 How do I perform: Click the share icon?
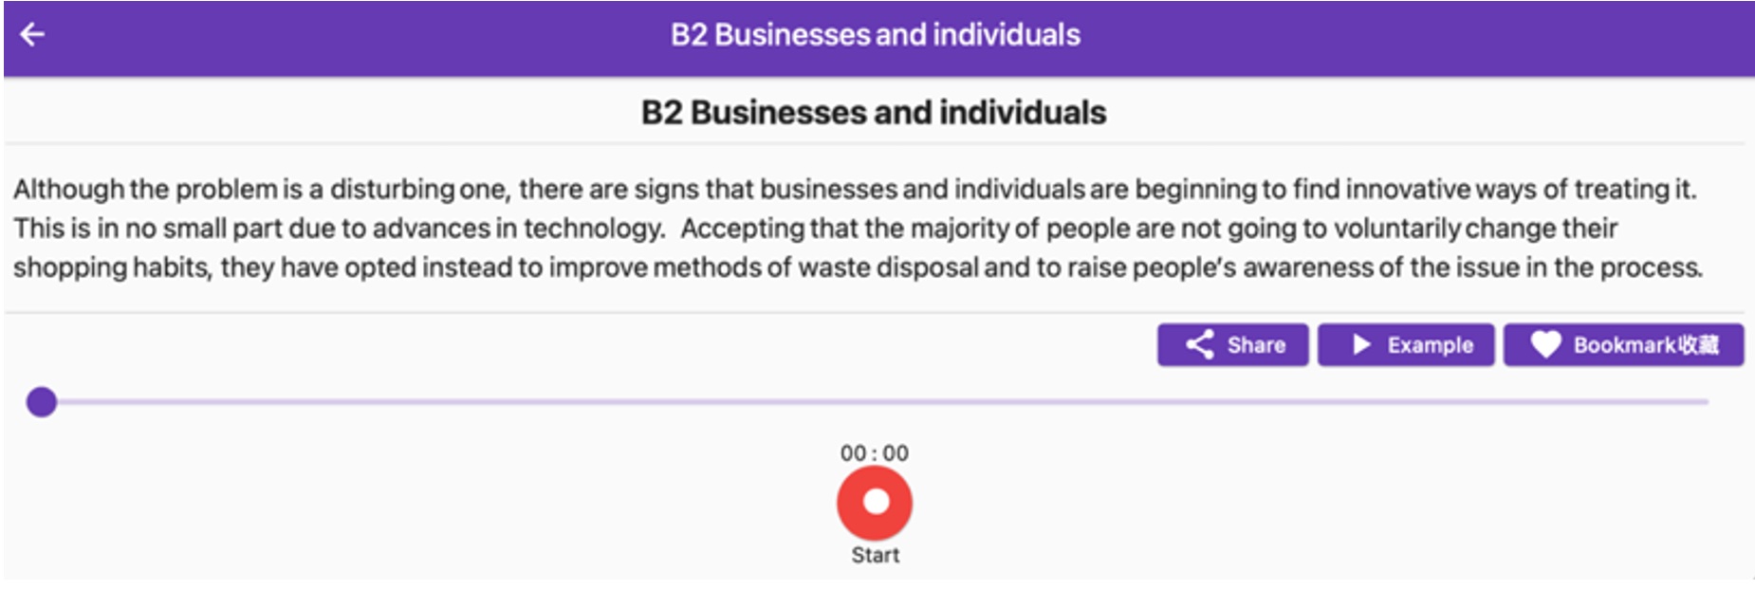coord(1200,344)
